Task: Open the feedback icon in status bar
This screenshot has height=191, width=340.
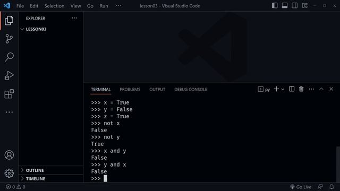Action: (320, 187)
